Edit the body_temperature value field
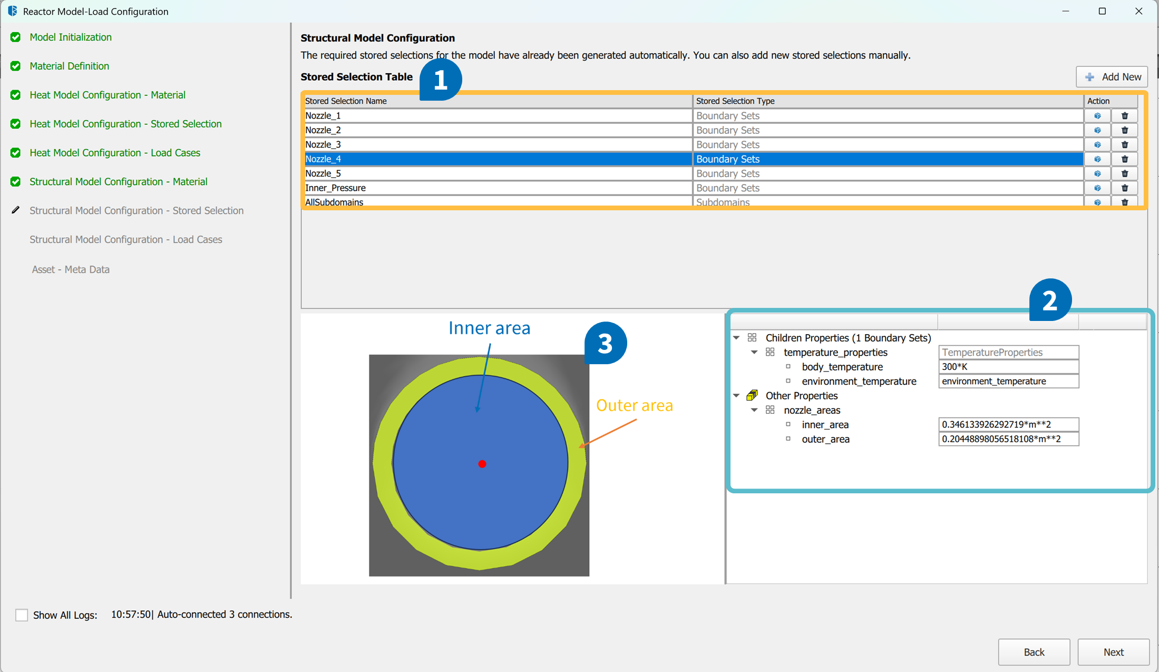The height and width of the screenshot is (672, 1159). pos(1008,367)
